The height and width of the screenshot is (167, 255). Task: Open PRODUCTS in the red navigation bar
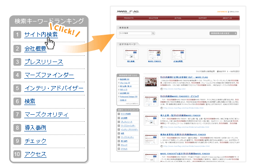(x=129, y=18)
